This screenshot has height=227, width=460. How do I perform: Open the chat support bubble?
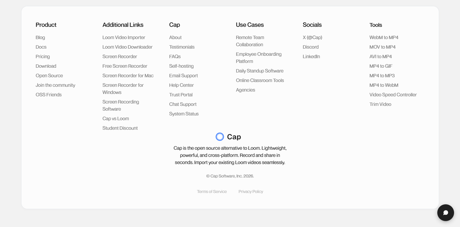tap(445, 213)
